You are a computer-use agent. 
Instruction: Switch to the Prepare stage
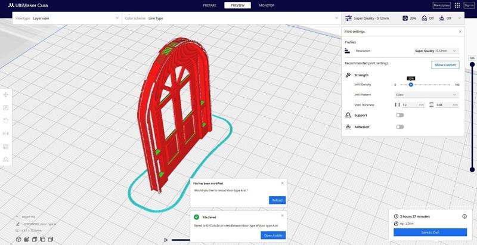click(x=209, y=5)
